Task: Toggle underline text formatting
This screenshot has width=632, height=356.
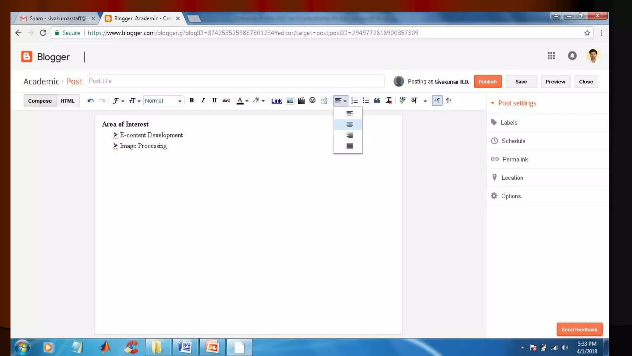Action: coord(214,100)
